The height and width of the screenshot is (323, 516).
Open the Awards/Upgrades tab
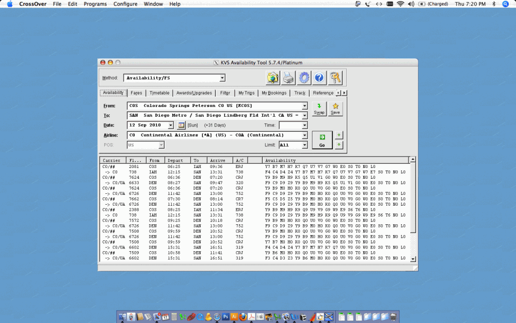pyautogui.click(x=194, y=93)
